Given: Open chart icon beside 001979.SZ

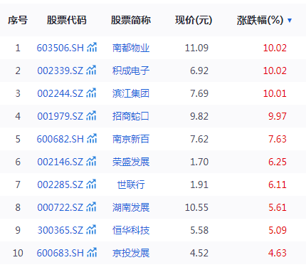Looking at the screenshot, I should pos(91,115).
